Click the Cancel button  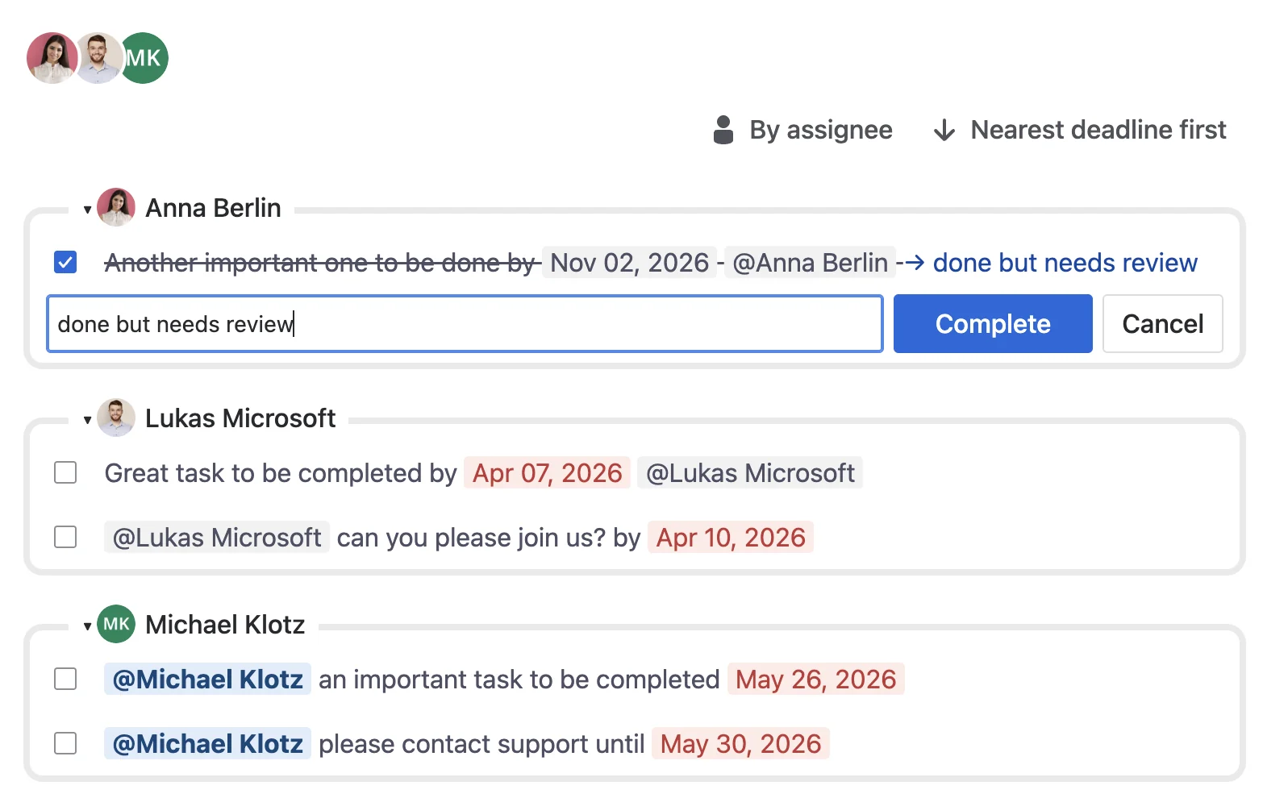pos(1162,323)
